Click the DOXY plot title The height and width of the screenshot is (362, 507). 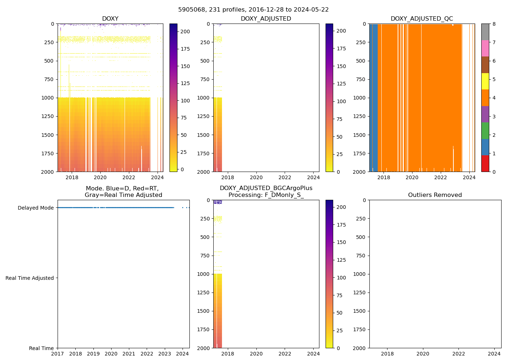[x=110, y=19]
